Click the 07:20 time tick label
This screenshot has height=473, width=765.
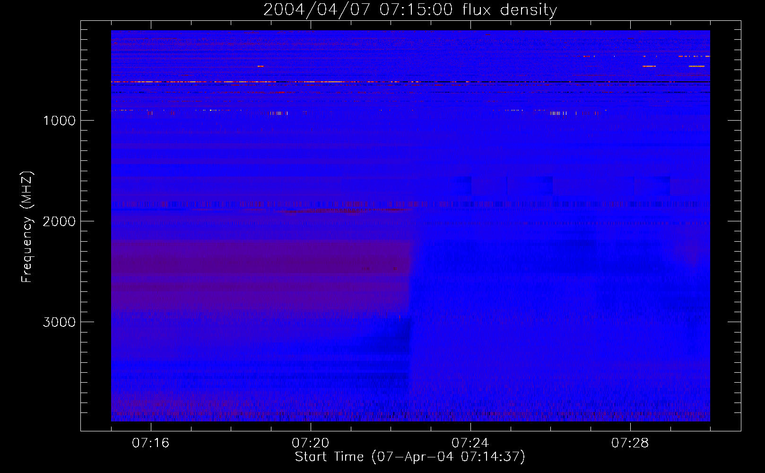click(x=310, y=443)
